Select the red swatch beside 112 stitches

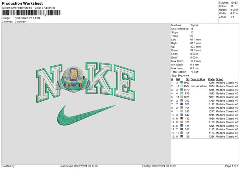click(x=182, y=118)
